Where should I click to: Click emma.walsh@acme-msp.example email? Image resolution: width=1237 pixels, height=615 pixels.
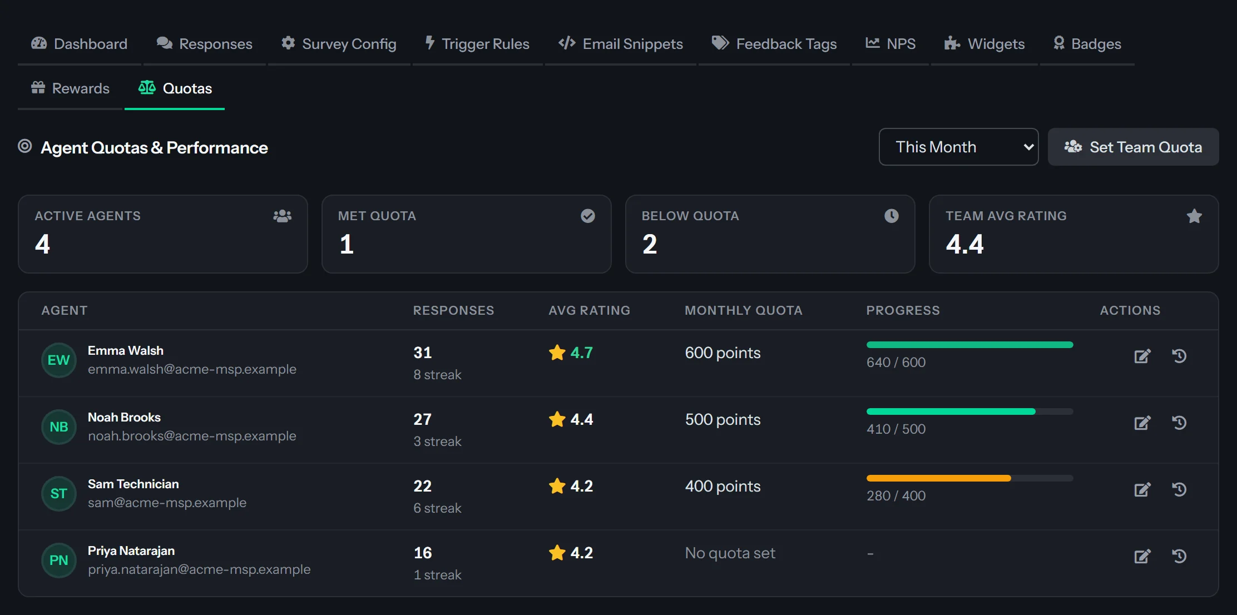pos(192,369)
